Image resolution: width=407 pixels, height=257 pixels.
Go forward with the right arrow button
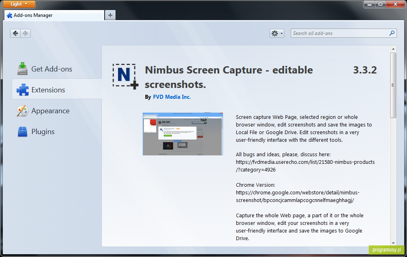point(25,33)
